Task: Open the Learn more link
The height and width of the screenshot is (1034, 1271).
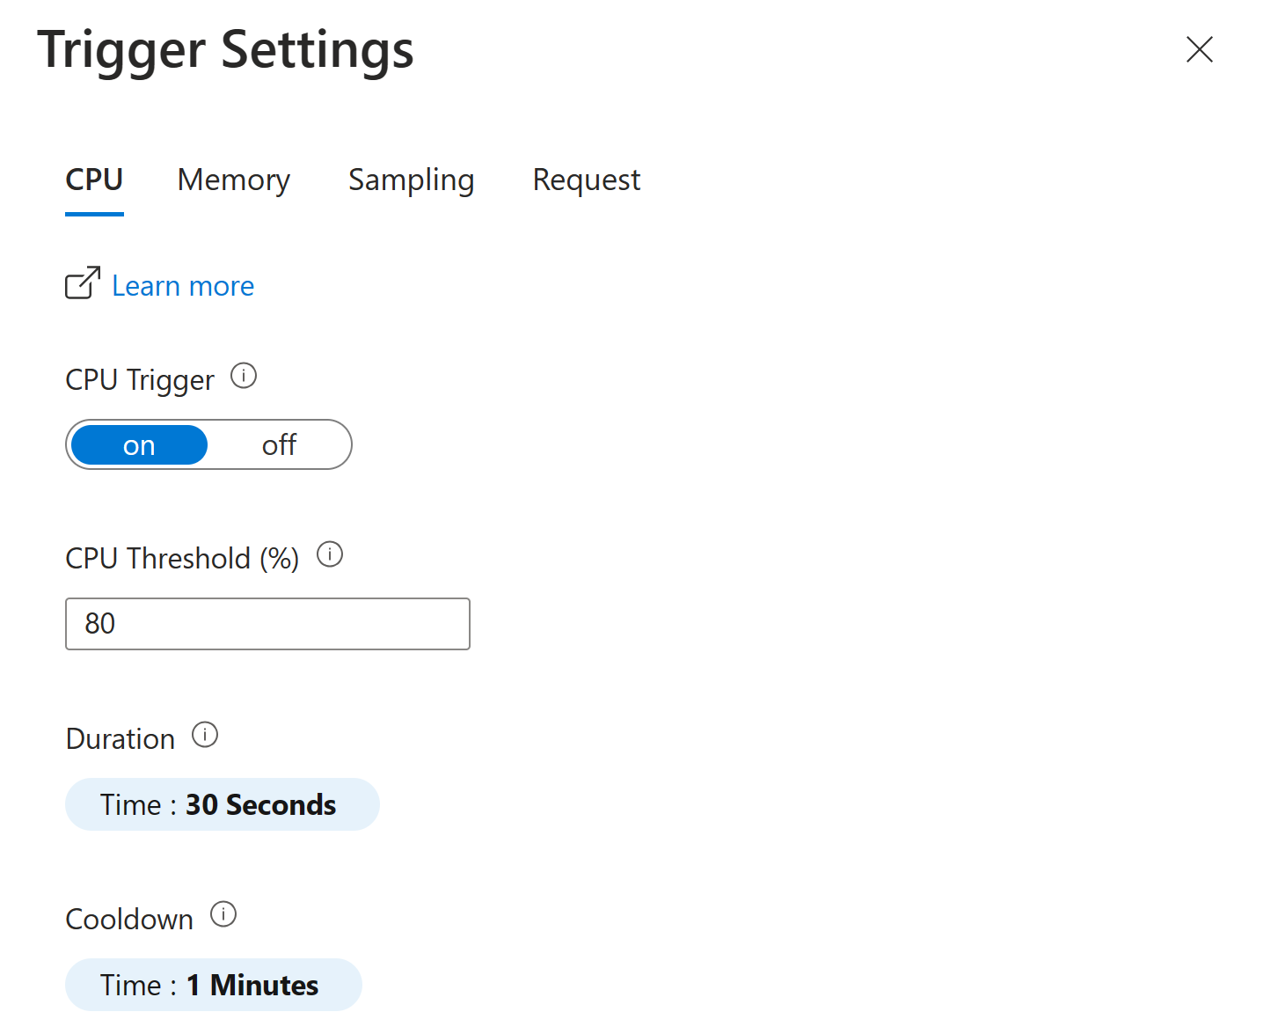Action: [182, 285]
